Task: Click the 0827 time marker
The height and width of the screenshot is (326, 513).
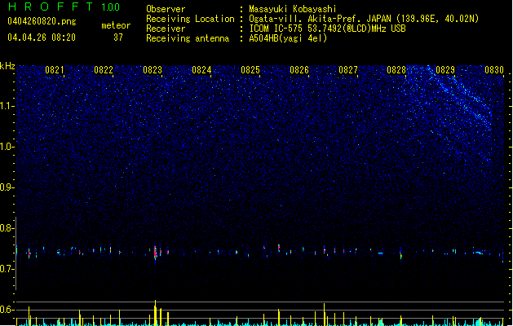Action: (348, 70)
